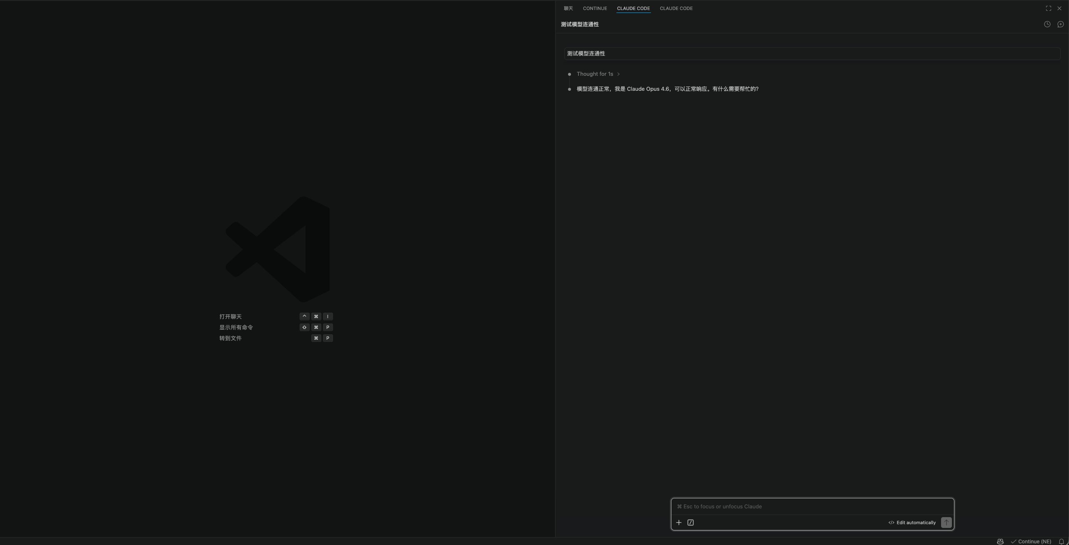Switch to the 聊天 tab

568,8
